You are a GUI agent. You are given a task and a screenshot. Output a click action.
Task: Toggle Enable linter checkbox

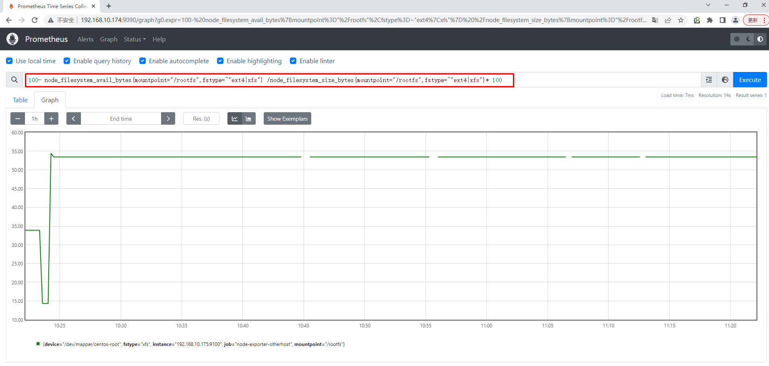pyautogui.click(x=293, y=61)
